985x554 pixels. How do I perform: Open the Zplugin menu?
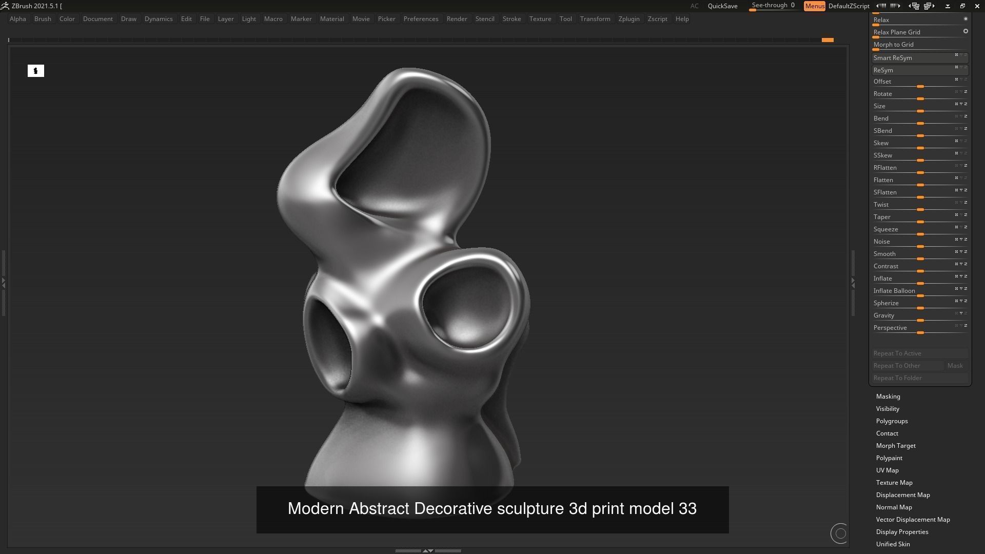629,19
